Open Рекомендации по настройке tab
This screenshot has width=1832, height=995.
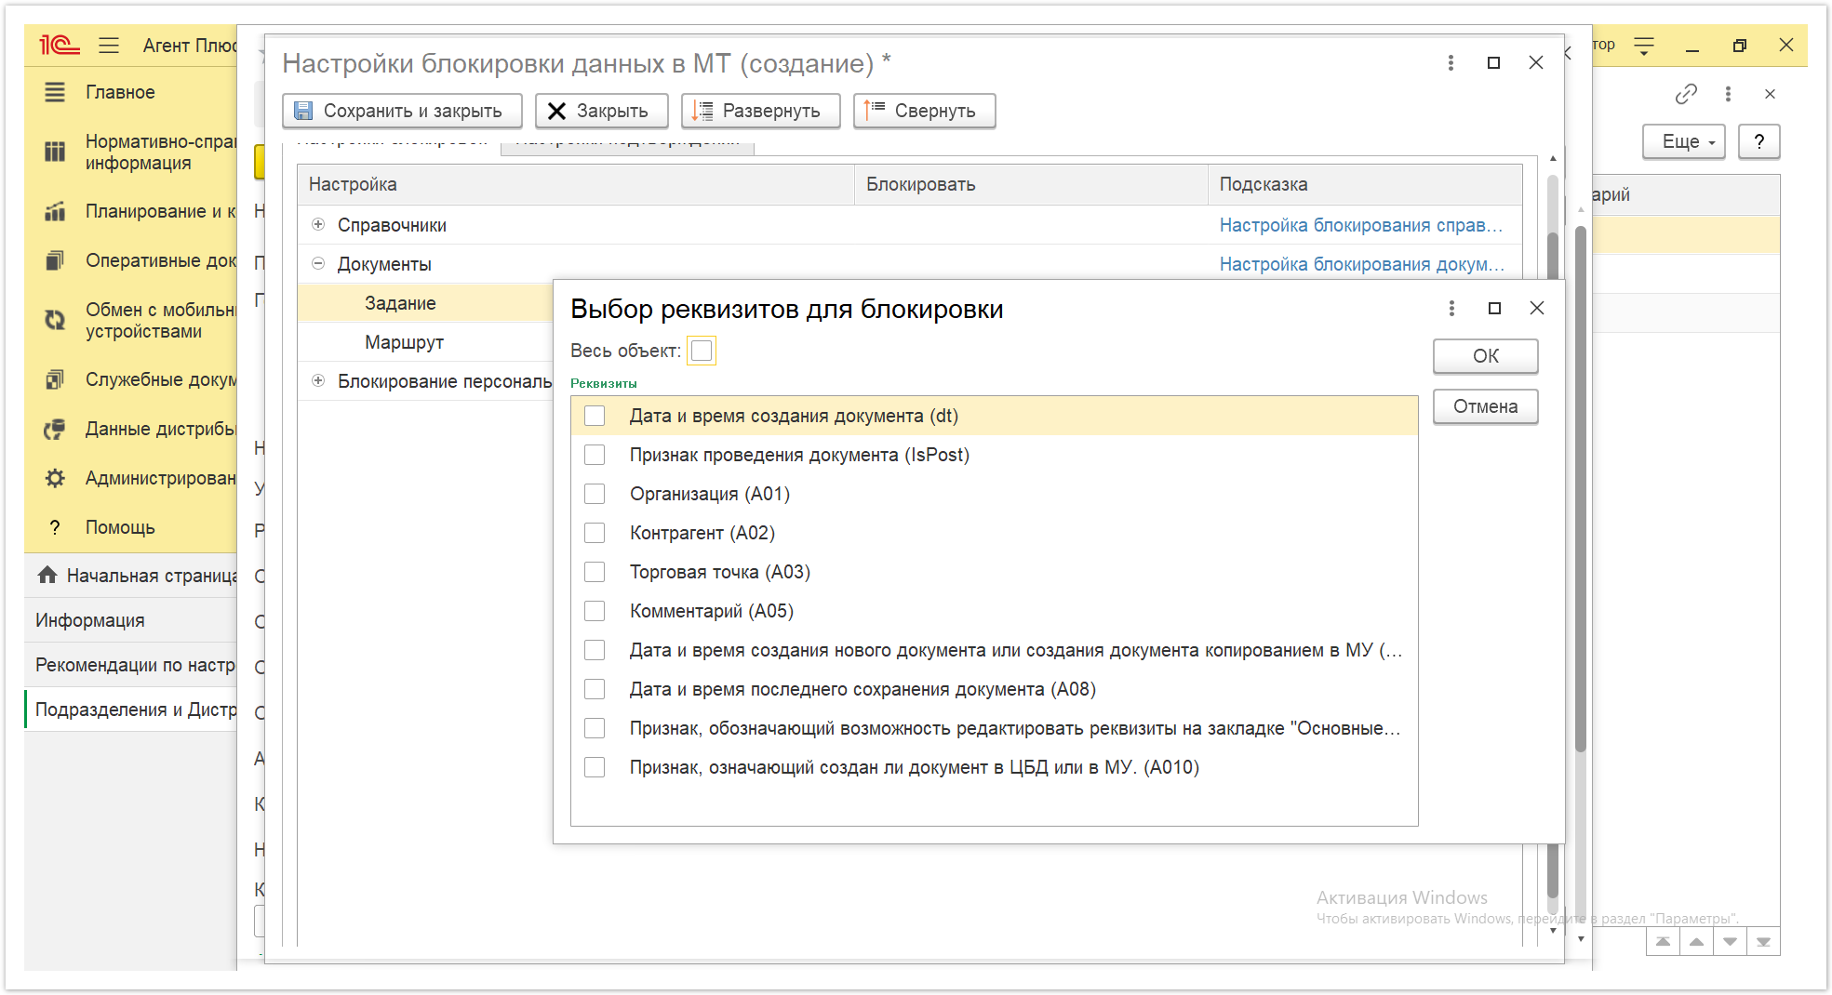point(130,665)
